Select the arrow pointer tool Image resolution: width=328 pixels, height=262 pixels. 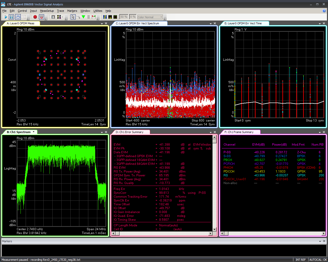pos(73,17)
